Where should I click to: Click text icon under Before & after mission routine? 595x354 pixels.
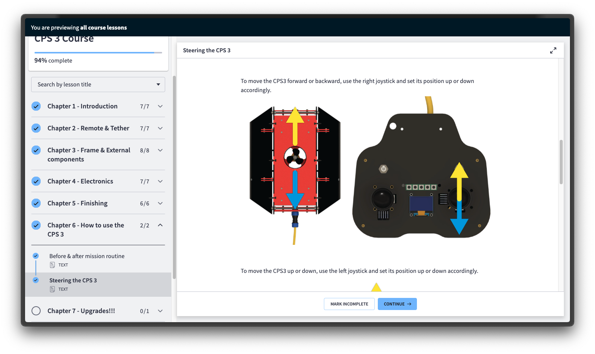coord(52,265)
